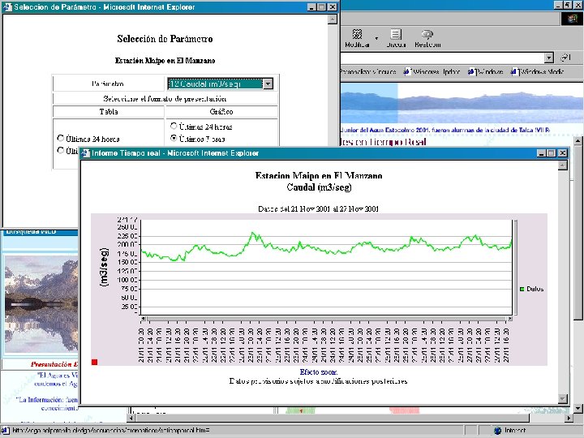Click the Parámetro dropdown arrow button

pyautogui.click(x=268, y=84)
